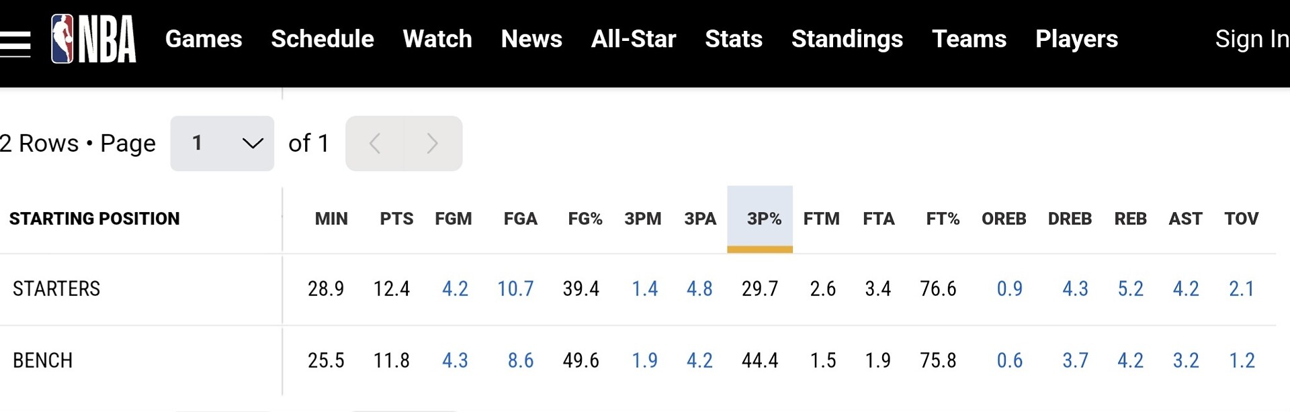The image size is (1290, 412).
Task: Open the Games menu item
Action: (204, 39)
